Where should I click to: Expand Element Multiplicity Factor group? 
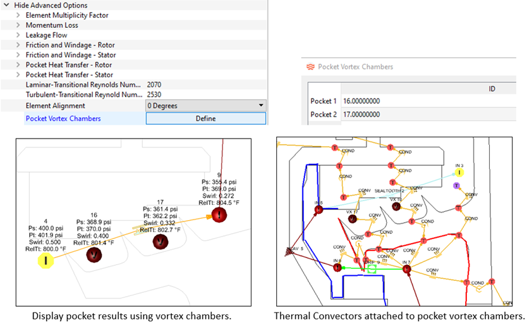[x=18, y=15]
